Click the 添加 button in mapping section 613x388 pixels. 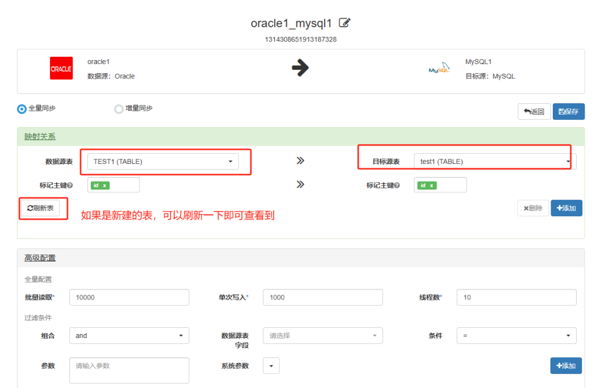tap(566, 208)
